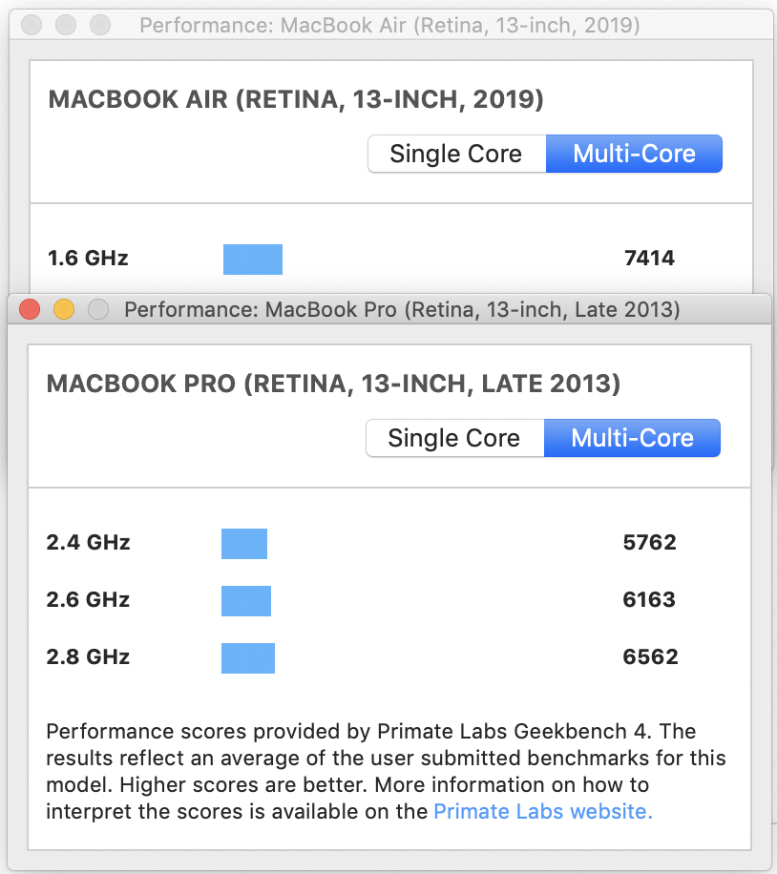Select Multi-Core in MacBook Pro window
Screen dimensions: 777x874
tap(632, 438)
